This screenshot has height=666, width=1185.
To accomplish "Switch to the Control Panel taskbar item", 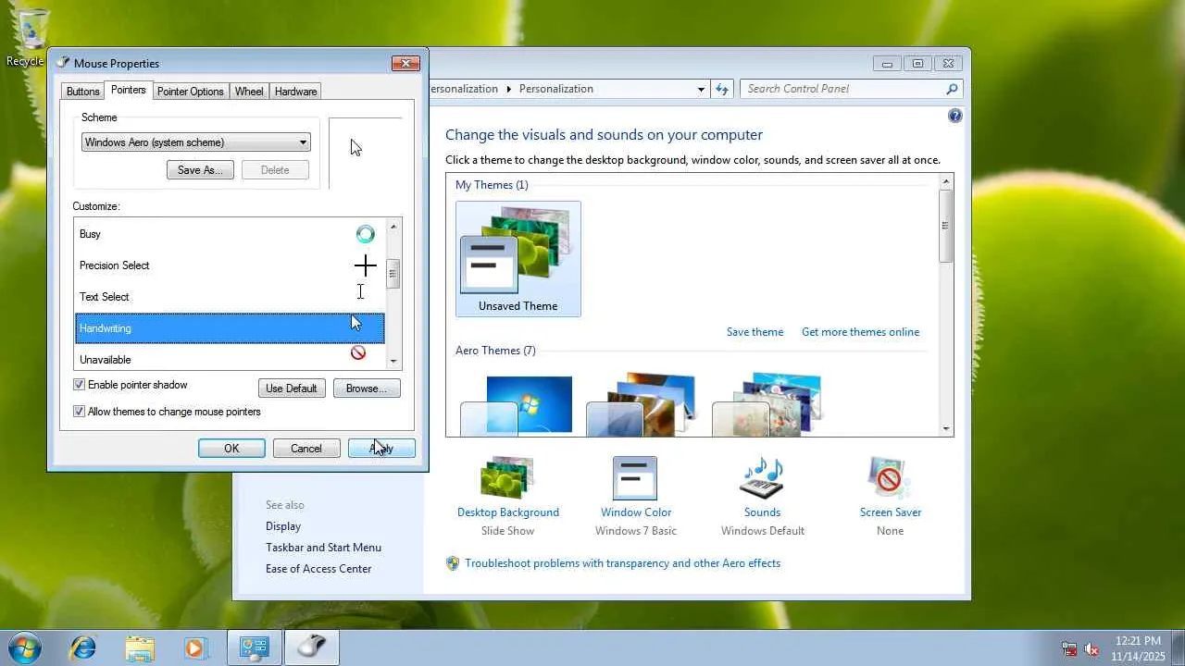I will (x=255, y=647).
